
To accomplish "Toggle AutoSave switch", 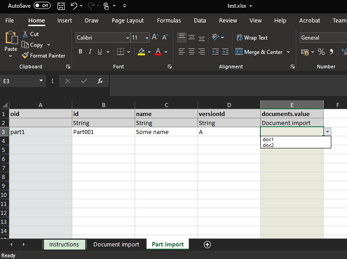I will click(42, 5).
